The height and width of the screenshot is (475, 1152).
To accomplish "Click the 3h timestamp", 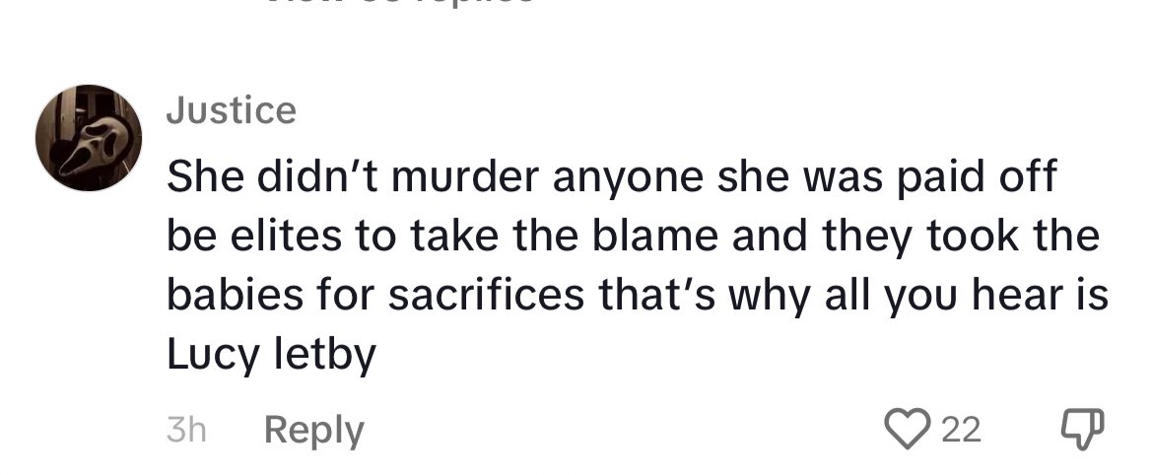I will point(186,430).
